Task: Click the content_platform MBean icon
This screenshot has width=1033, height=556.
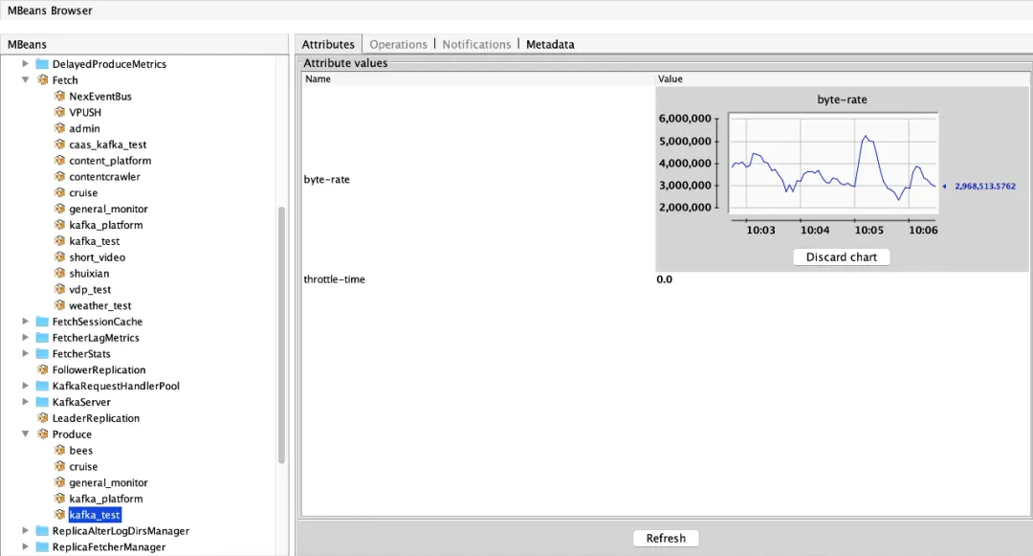Action: 59,160
